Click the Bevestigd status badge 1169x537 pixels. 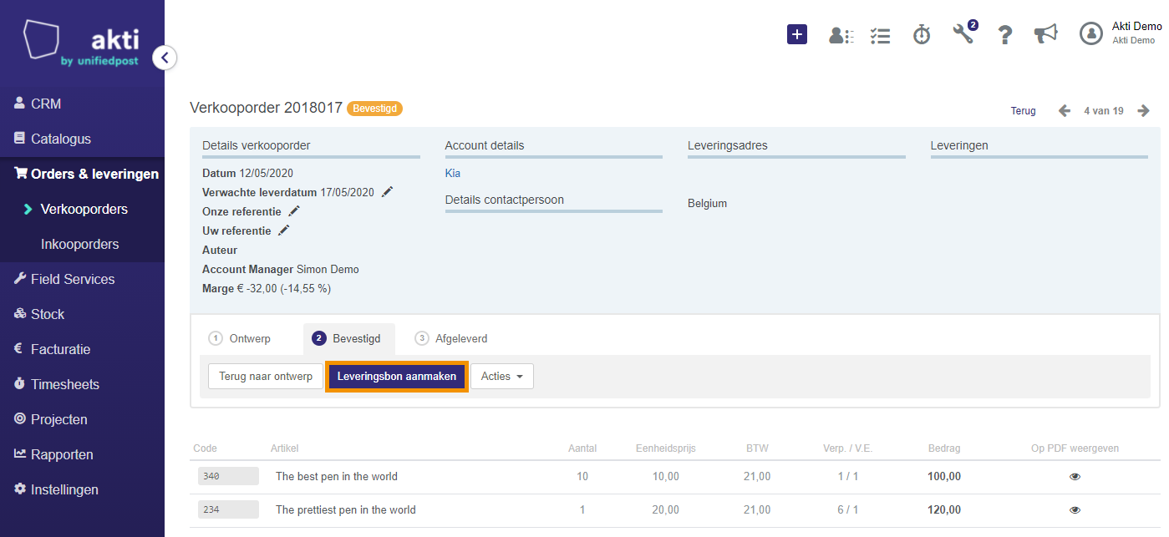tap(374, 109)
